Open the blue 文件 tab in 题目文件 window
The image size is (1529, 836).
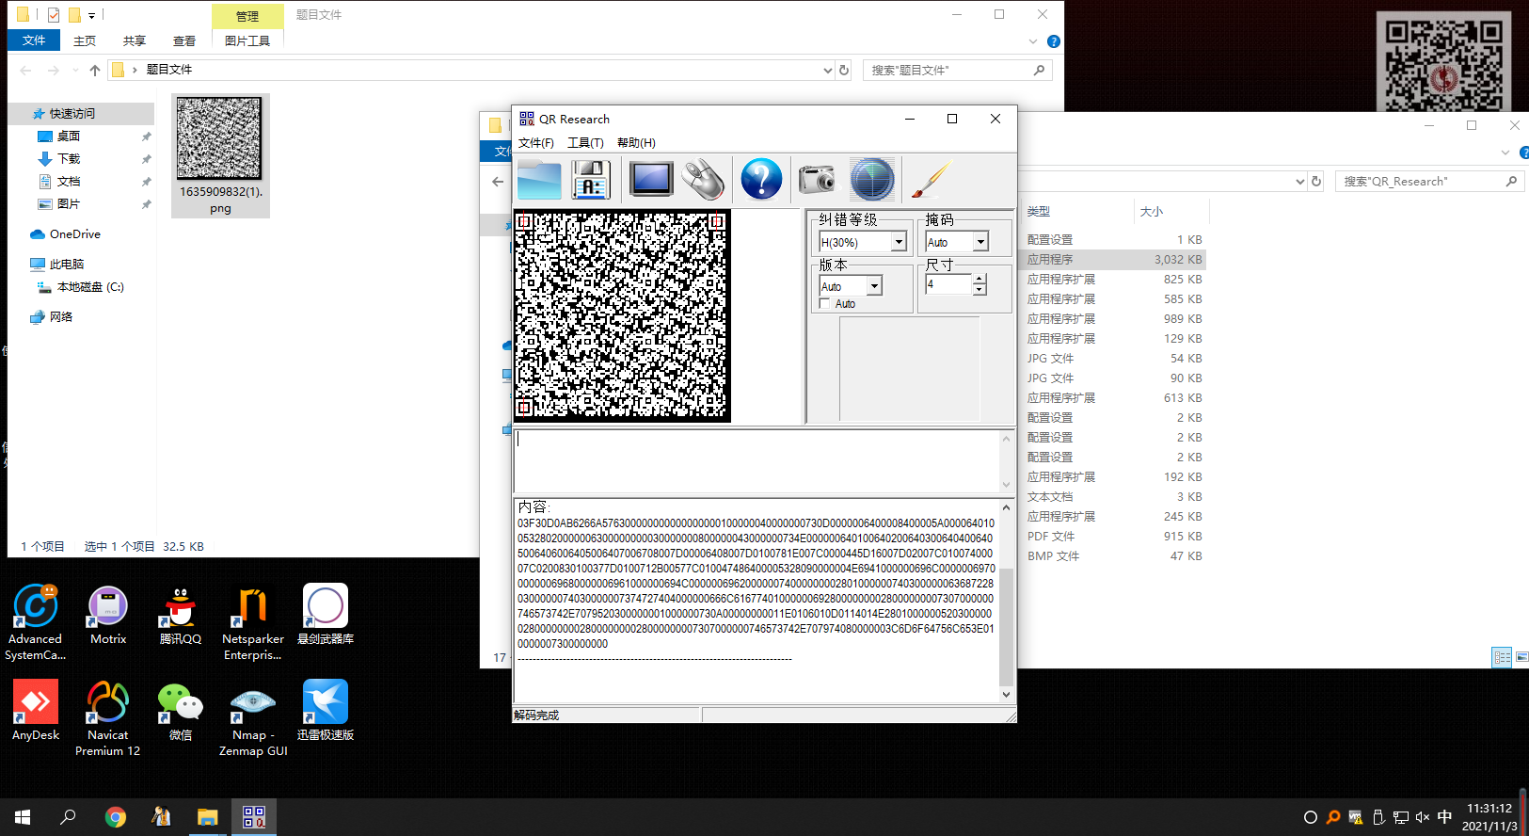tap(34, 40)
